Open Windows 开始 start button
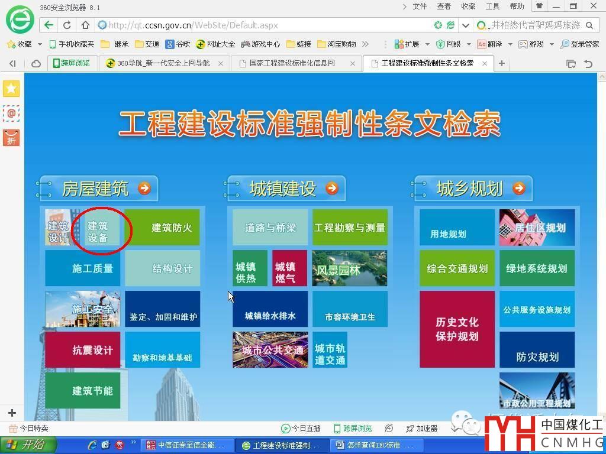 pos(28,446)
